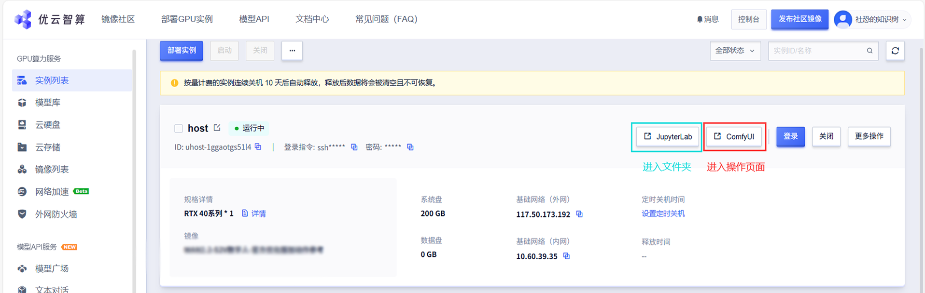Image resolution: width=925 pixels, height=293 pixels.
Task: Click the 启动 toolbar button
Action: [224, 51]
